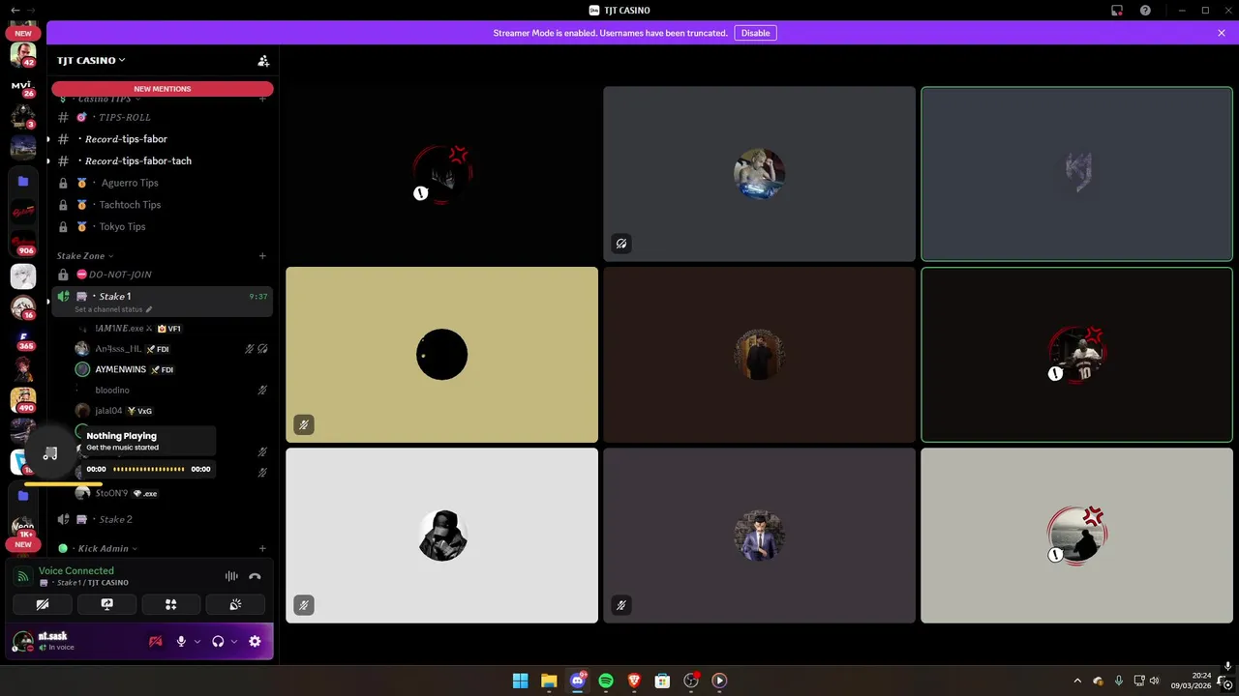1239x696 pixels.
Task: Click the Share Your Screen button
Action: pos(106,604)
